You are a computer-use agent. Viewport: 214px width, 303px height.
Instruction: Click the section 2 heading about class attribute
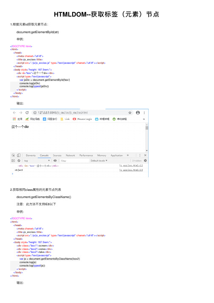click(x=36, y=190)
